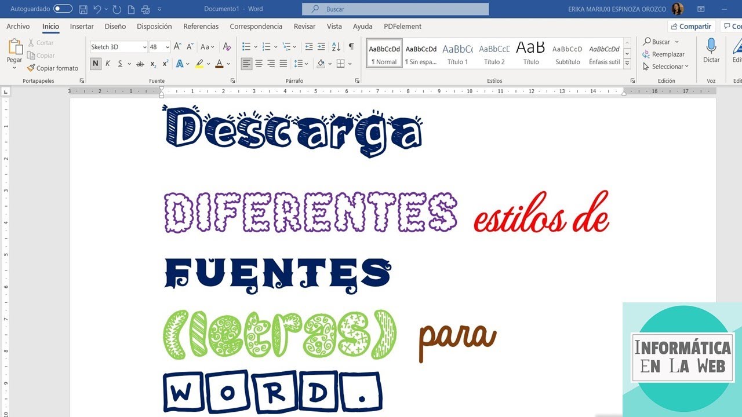This screenshot has height=417, width=742.
Task: Open Párrafo dialog launcher
Action: 357,81
